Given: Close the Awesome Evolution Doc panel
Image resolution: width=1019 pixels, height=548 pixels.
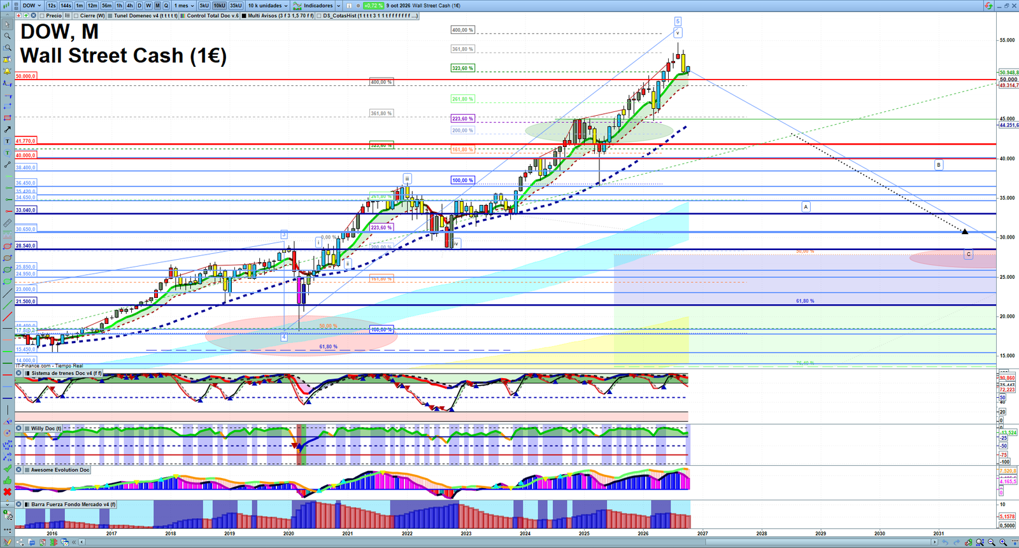Looking at the screenshot, I should (x=19, y=470).
